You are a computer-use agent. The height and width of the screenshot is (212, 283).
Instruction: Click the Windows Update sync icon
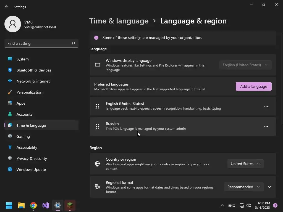10,169
